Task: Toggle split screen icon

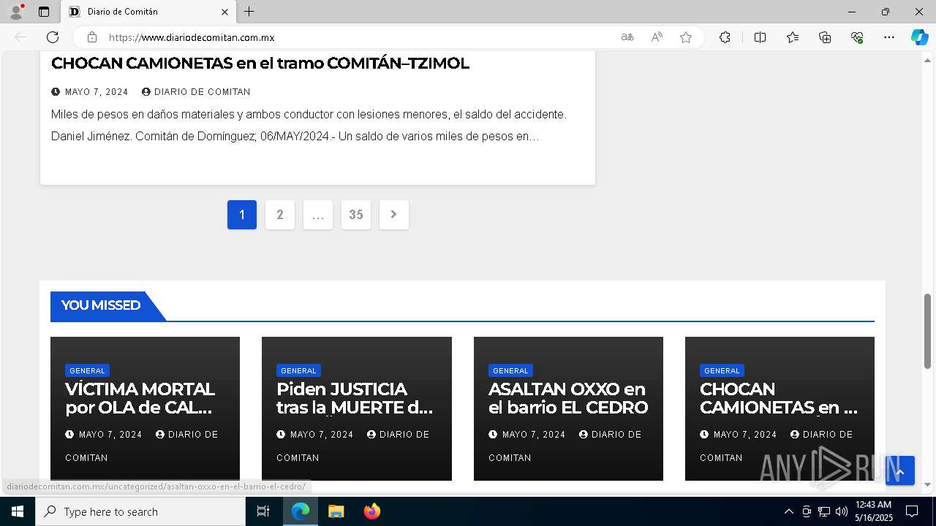Action: [760, 37]
